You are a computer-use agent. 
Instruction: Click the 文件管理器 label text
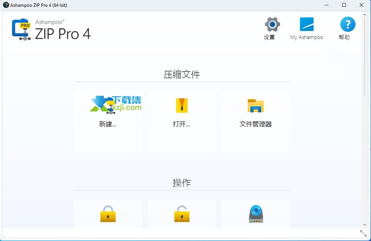255,124
